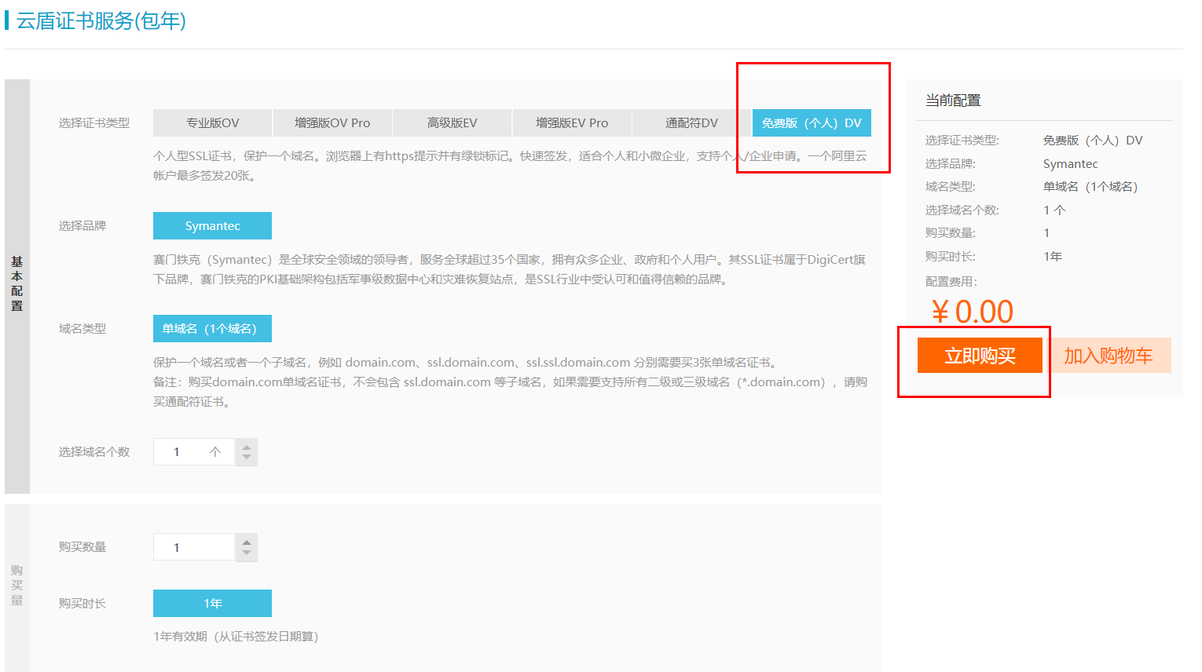Decrease 购买数量 with the down arrow

(x=247, y=553)
